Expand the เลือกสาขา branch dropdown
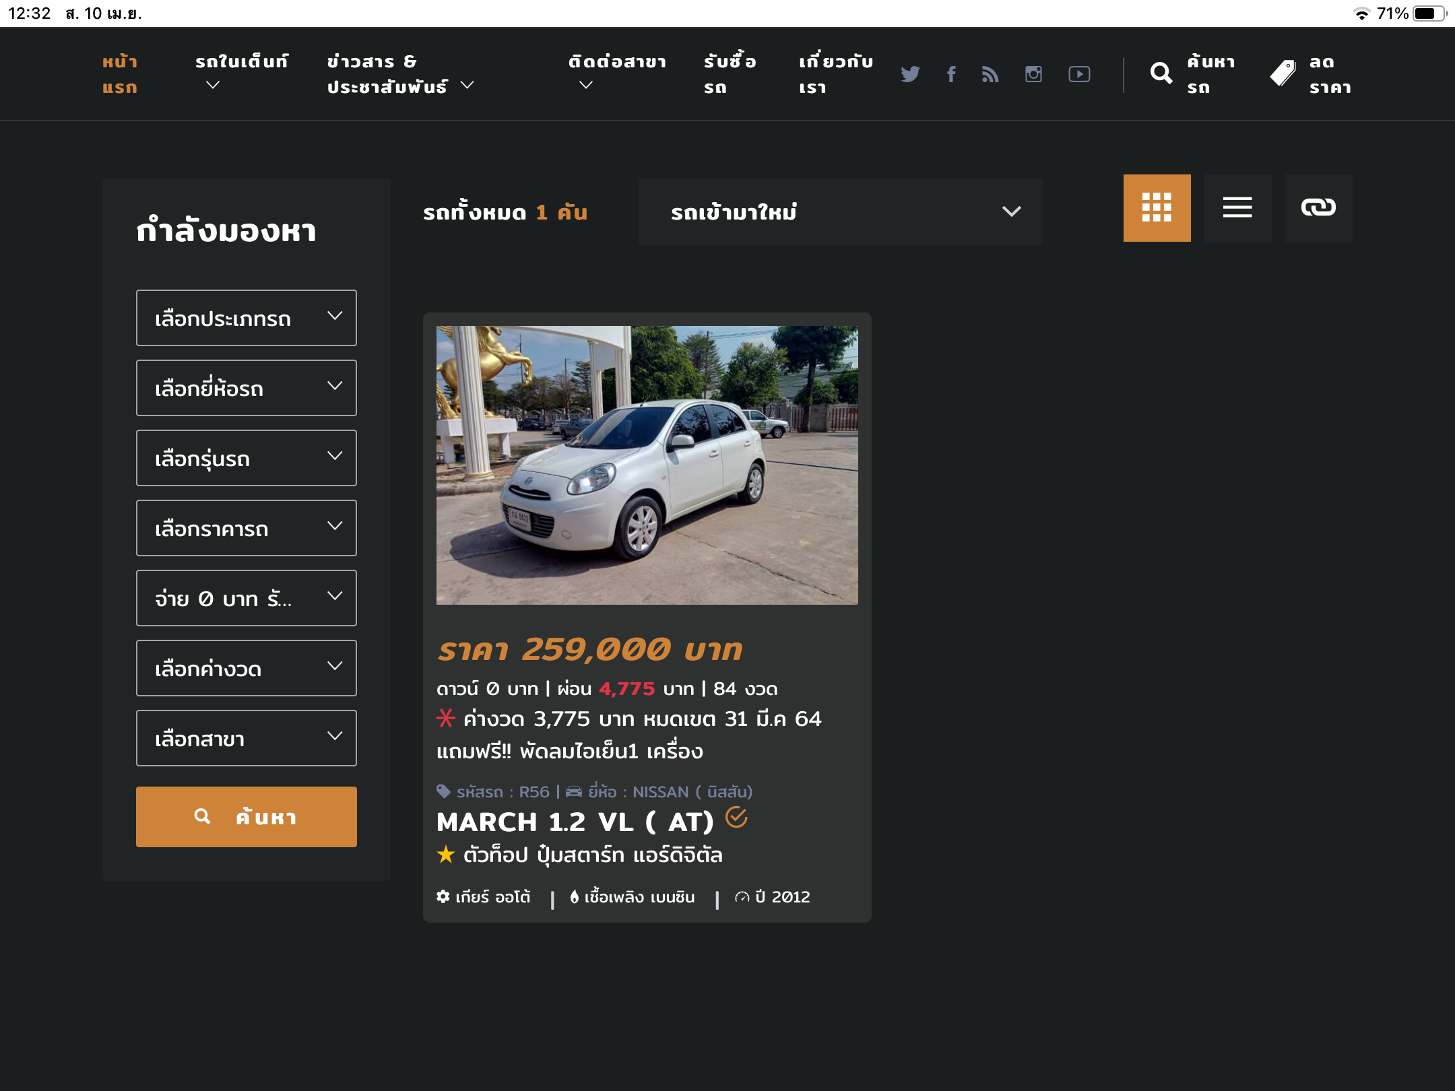The image size is (1455, 1091). pyautogui.click(x=246, y=738)
